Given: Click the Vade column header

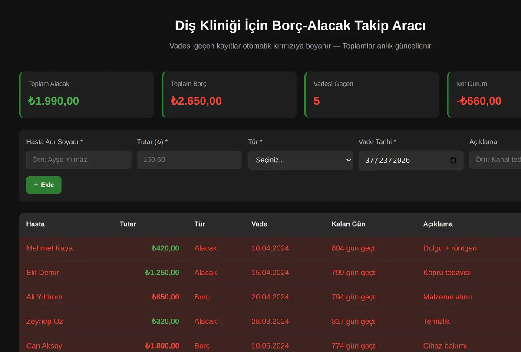Looking at the screenshot, I should click(259, 224).
